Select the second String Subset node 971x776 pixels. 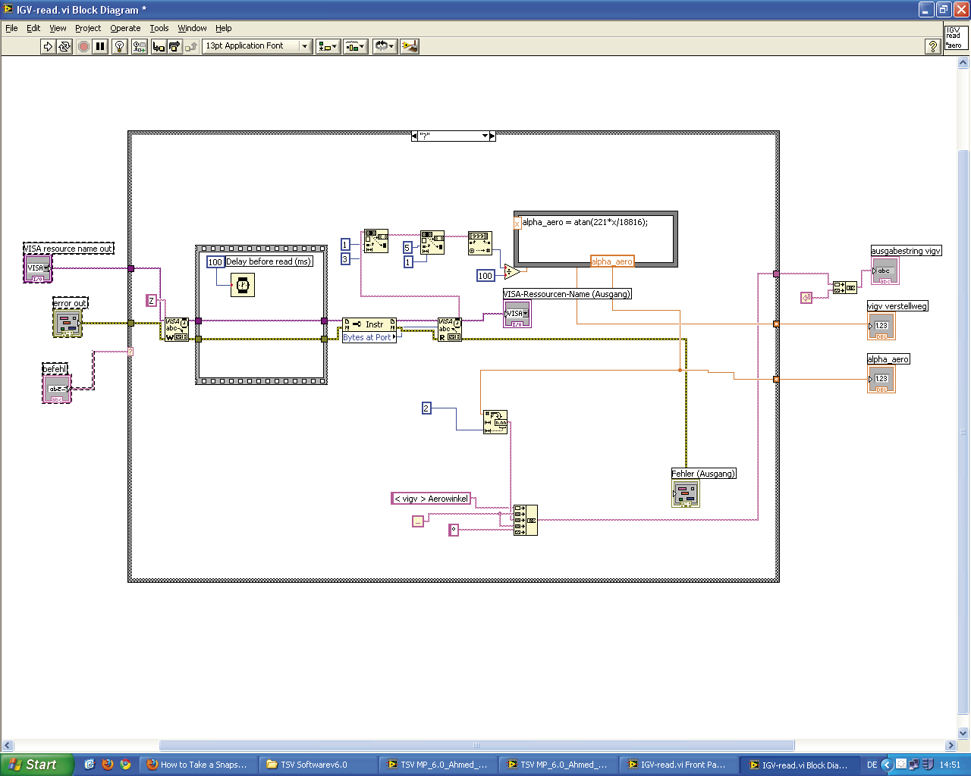tap(432, 242)
